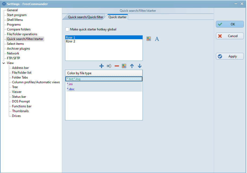247x173 pixels.
Task: Open File/folder list settings
Action: coord(22,73)
